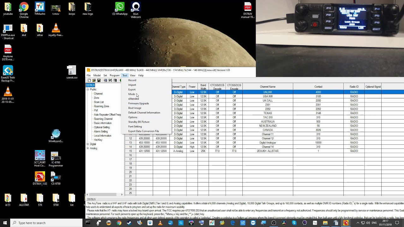Click the New file toolbar icon

(x=89, y=80)
